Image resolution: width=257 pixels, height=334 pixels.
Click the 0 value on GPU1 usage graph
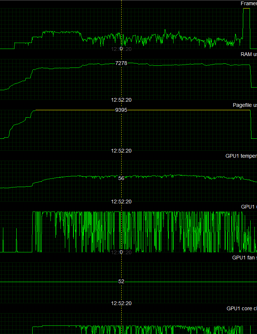121,252
